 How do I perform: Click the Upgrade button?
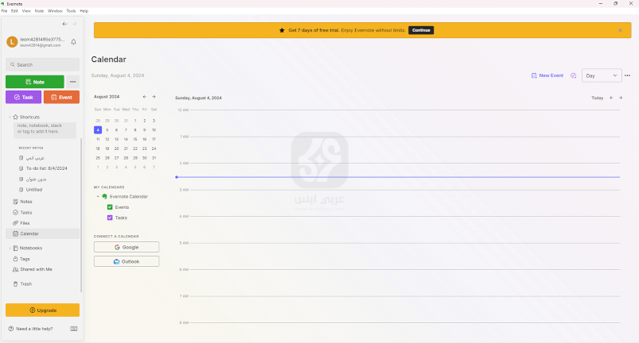tap(42, 310)
